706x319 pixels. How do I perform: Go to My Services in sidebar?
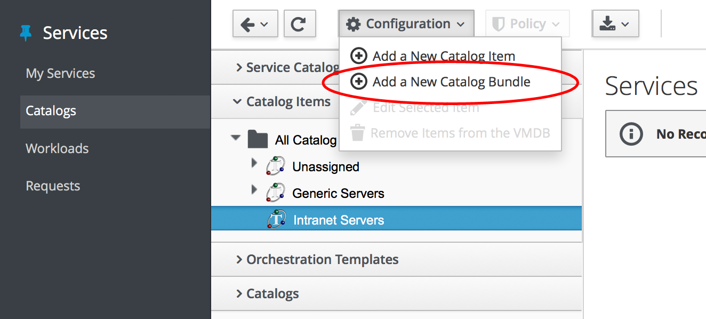(x=60, y=74)
